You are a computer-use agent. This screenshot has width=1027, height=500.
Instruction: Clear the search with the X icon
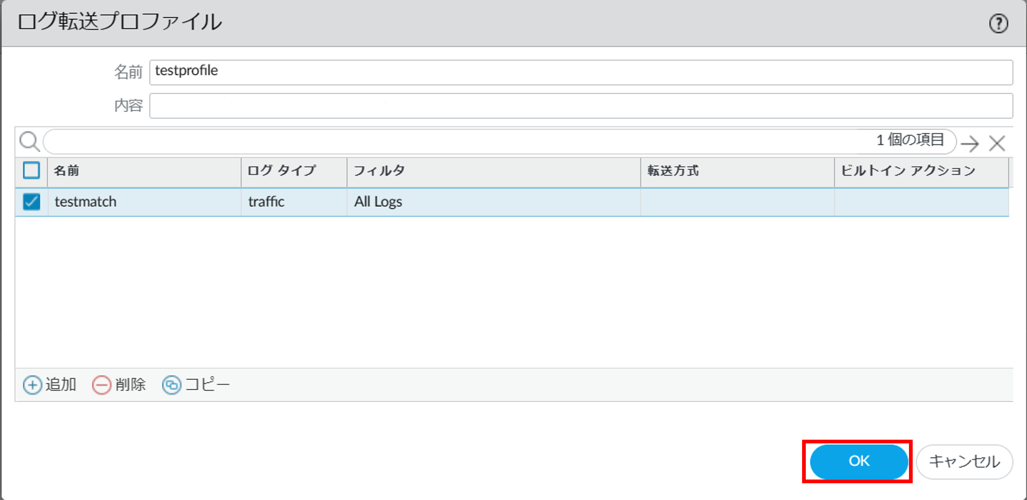pos(997,143)
